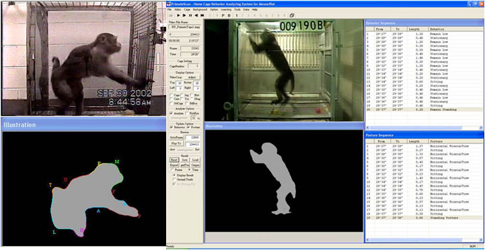Open the Background menu
This screenshot has width=485, height=250.
pos(200,9)
